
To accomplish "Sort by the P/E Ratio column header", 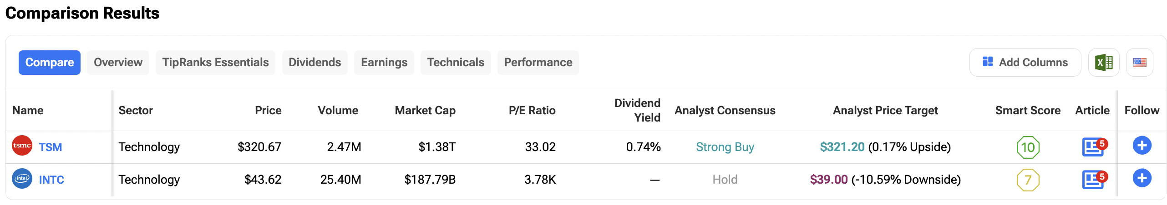I will click(532, 111).
